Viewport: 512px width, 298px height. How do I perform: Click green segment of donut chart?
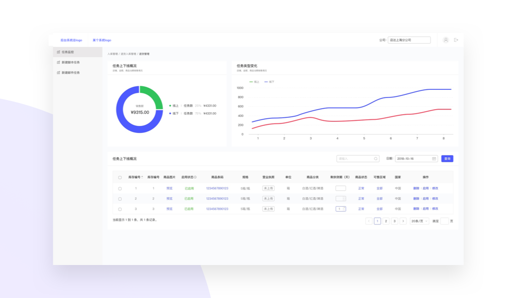tap(154, 94)
